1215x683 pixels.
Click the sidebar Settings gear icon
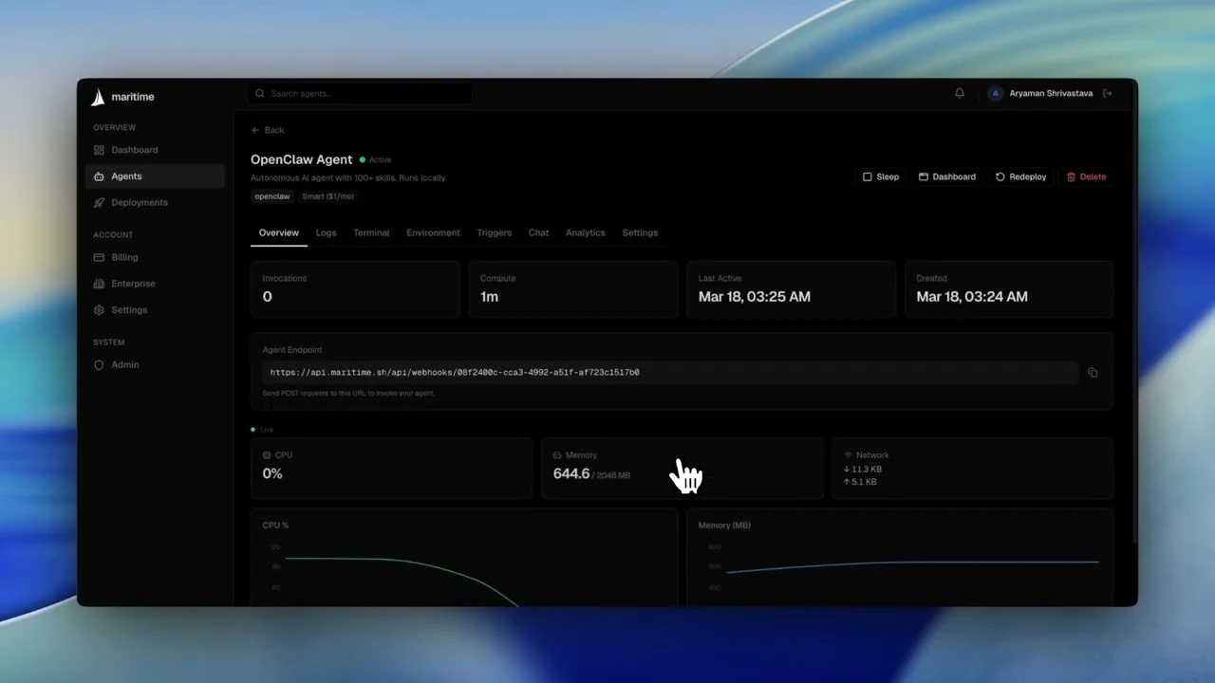pyautogui.click(x=99, y=310)
